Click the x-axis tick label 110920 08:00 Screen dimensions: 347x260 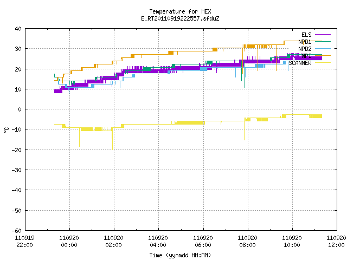click(x=247, y=242)
